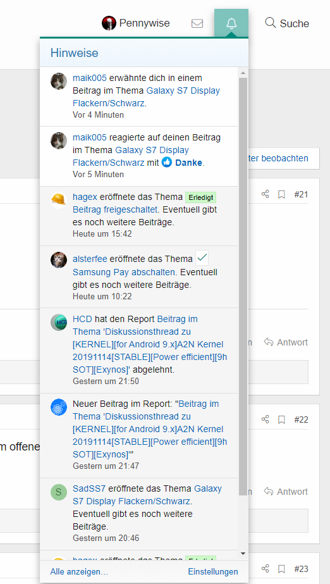
Task: Click the search magnifier icon
Action: click(270, 23)
